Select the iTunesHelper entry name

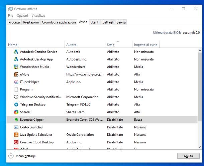click(29, 82)
